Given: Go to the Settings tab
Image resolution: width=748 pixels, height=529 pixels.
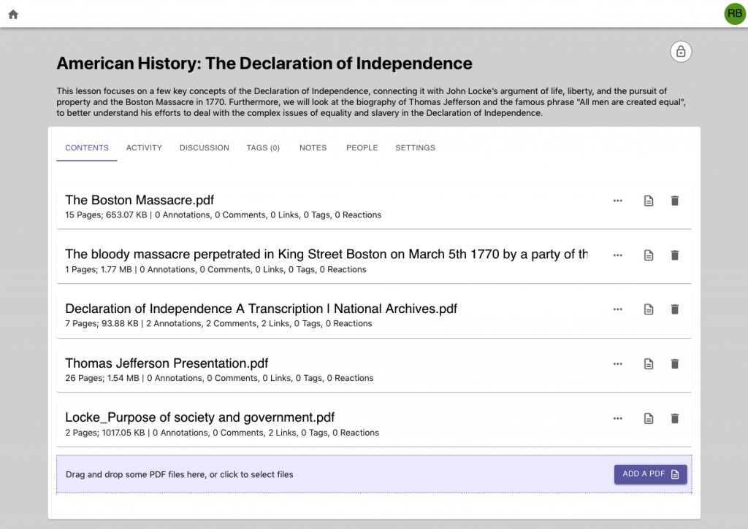Looking at the screenshot, I should [415, 148].
